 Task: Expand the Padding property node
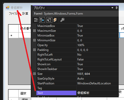[34, 50]
